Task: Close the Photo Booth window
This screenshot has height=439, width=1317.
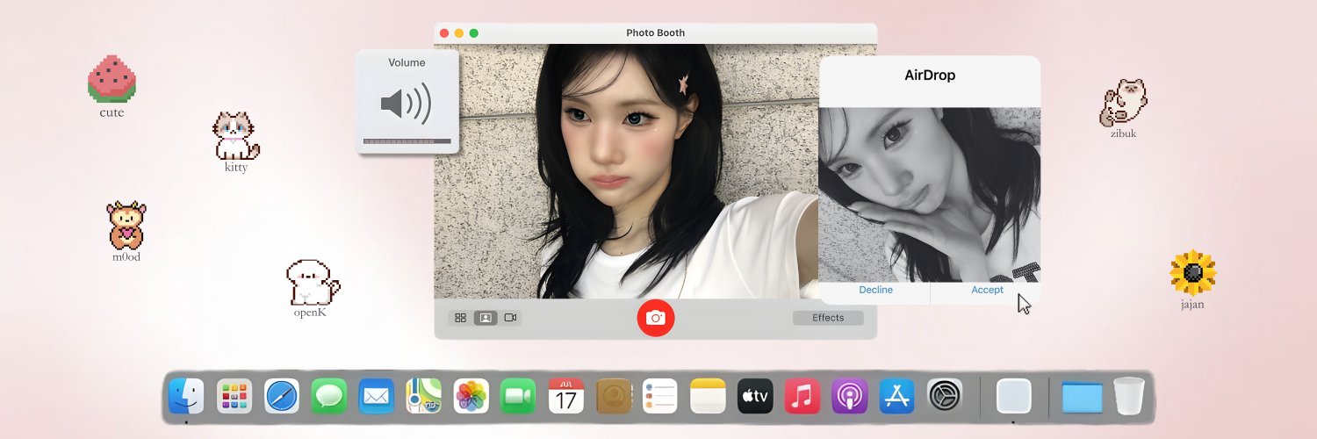Action: click(444, 33)
